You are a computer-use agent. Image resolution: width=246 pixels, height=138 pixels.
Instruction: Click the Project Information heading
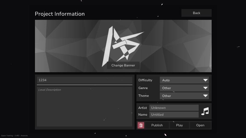[x=60, y=14]
